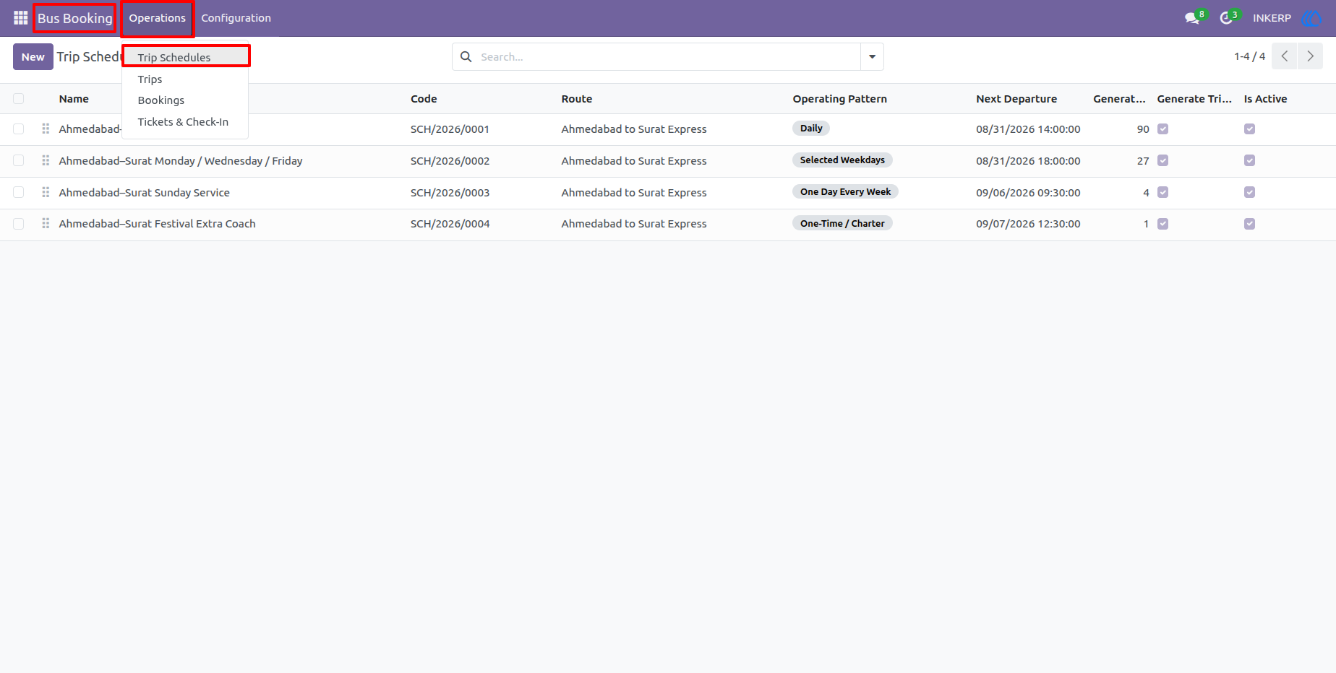Click departure 08/31/2026 14:00:00
This screenshot has width=1336, height=673.
click(1028, 129)
